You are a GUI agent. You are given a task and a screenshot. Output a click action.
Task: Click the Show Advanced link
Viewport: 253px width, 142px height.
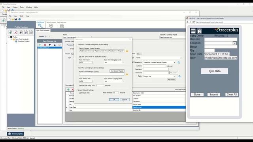point(180,90)
